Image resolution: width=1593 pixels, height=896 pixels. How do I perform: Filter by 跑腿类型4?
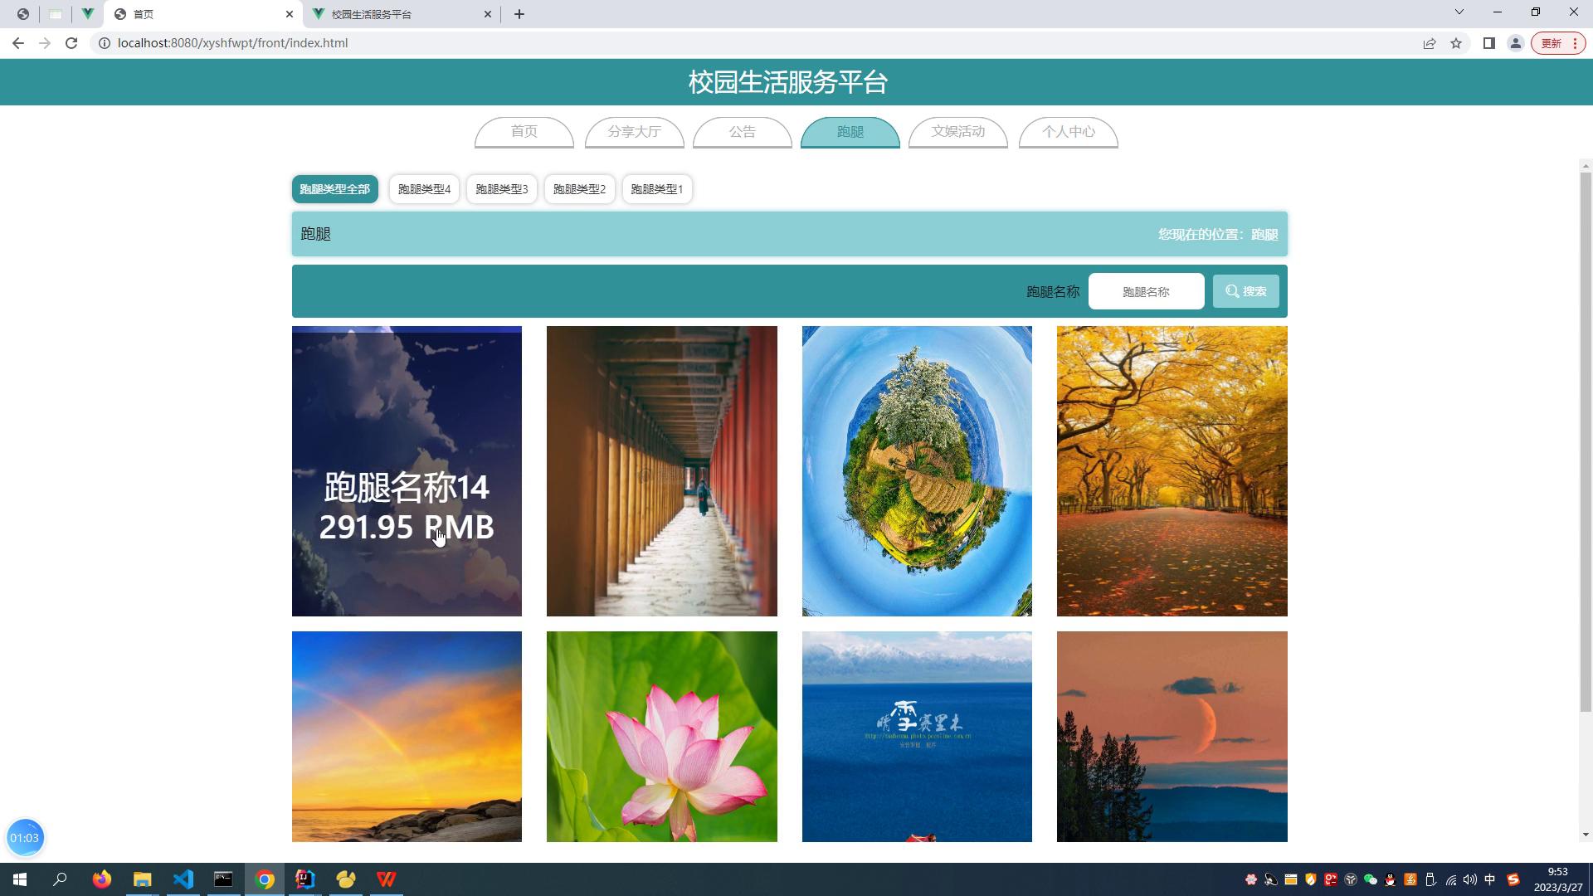click(x=424, y=189)
